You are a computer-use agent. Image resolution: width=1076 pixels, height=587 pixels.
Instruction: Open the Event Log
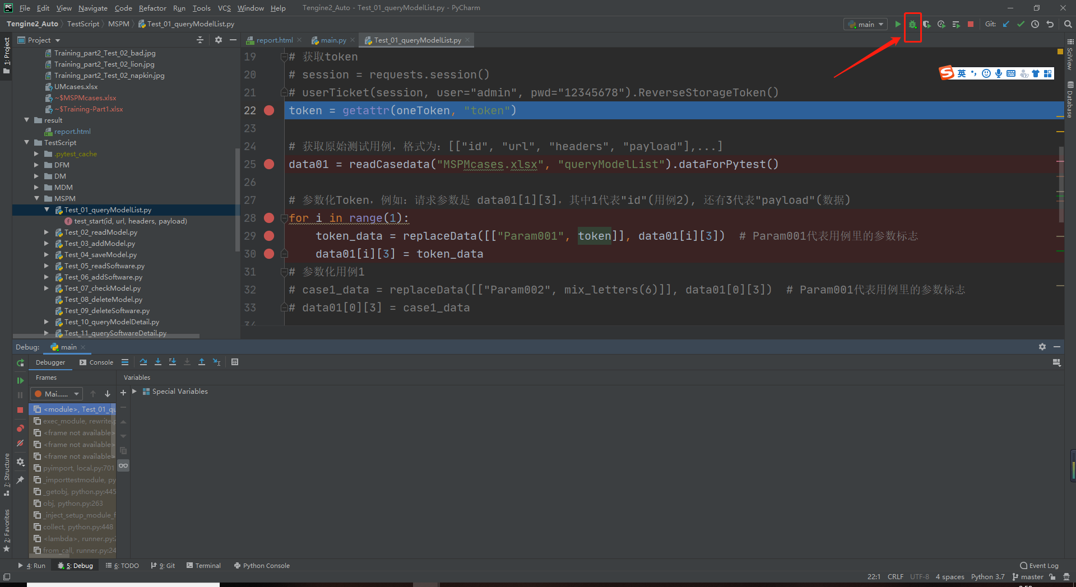pos(1039,566)
